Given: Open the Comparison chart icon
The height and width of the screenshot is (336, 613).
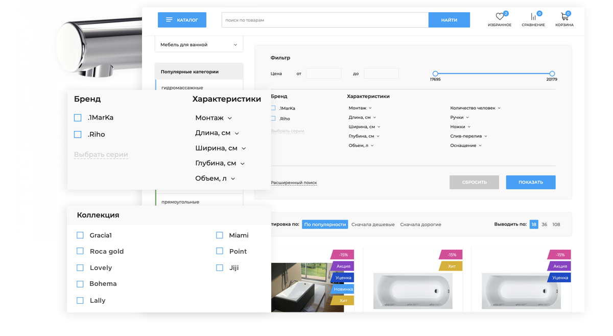Looking at the screenshot, I should (x=533, y=17).
